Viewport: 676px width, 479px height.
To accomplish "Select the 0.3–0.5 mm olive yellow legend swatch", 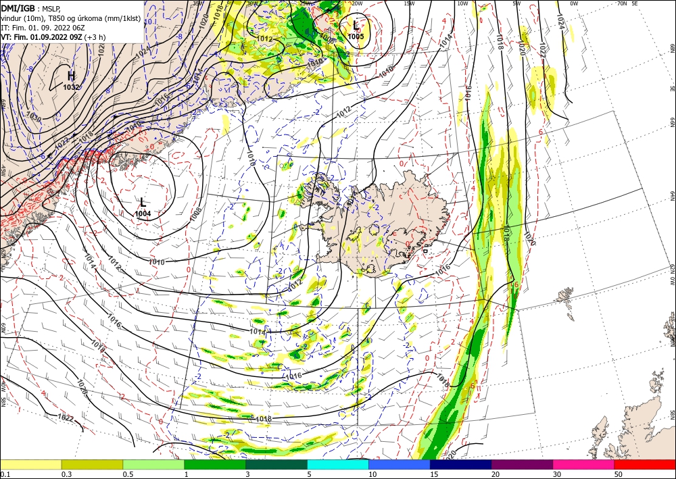I will 92,464.
